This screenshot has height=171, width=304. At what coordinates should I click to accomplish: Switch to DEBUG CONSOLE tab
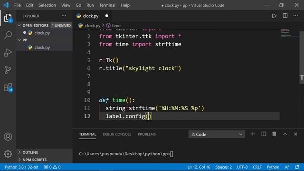pos(117,134)
